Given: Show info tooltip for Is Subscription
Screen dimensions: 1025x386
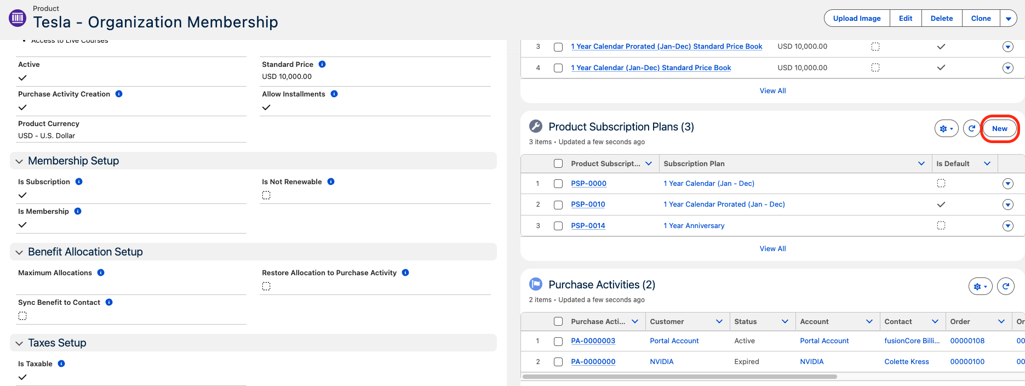Looking at the screenshot, I should pos(79,181).
